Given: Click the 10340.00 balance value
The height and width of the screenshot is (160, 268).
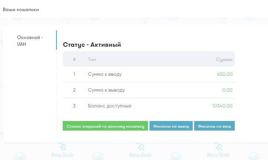Looking at the screenshot, I should click(222, 106).
